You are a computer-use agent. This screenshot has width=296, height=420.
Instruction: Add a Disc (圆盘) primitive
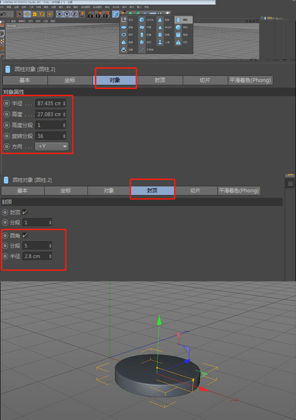124,27
